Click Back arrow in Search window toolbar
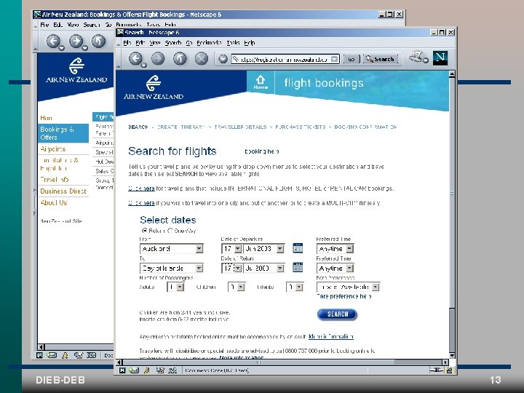The image size is (524, 393). pos(135,59)
